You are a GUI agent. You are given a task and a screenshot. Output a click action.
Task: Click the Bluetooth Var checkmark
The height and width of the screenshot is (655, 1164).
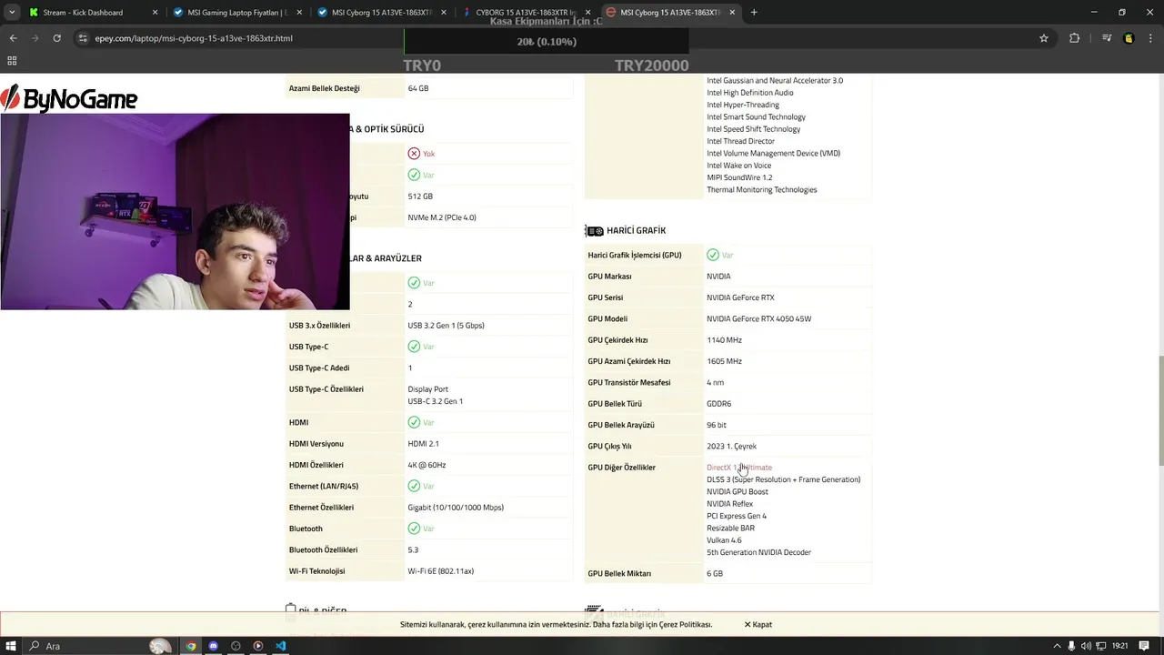[414, 529]
